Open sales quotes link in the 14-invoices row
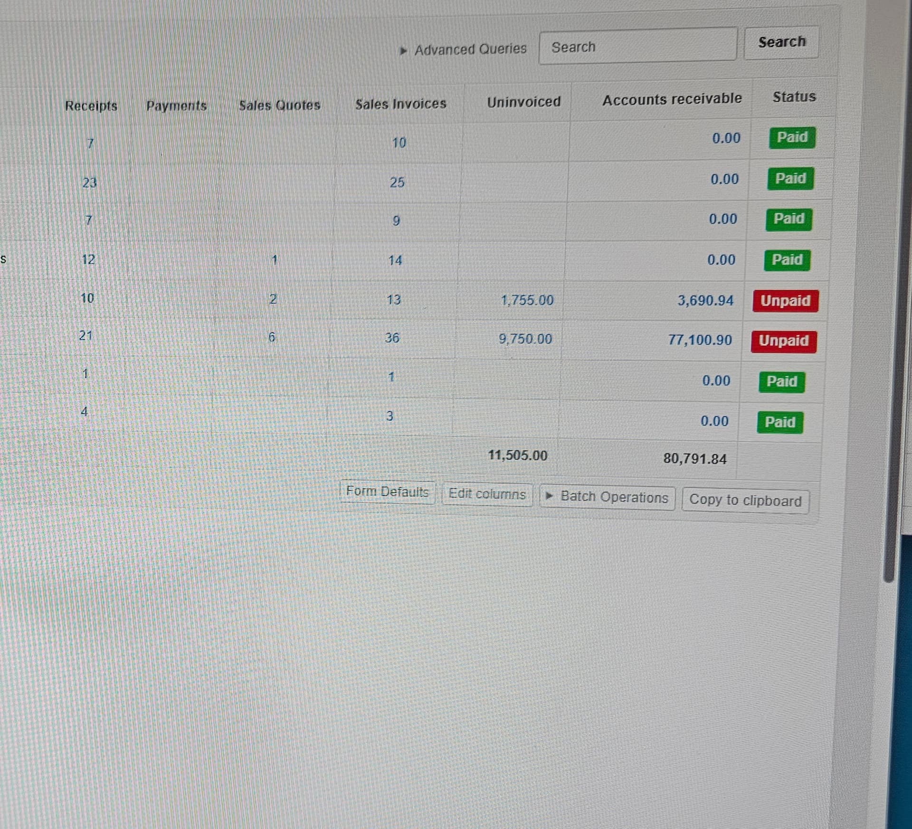Viewport: 912px width, 829px height. click(274, 260)
